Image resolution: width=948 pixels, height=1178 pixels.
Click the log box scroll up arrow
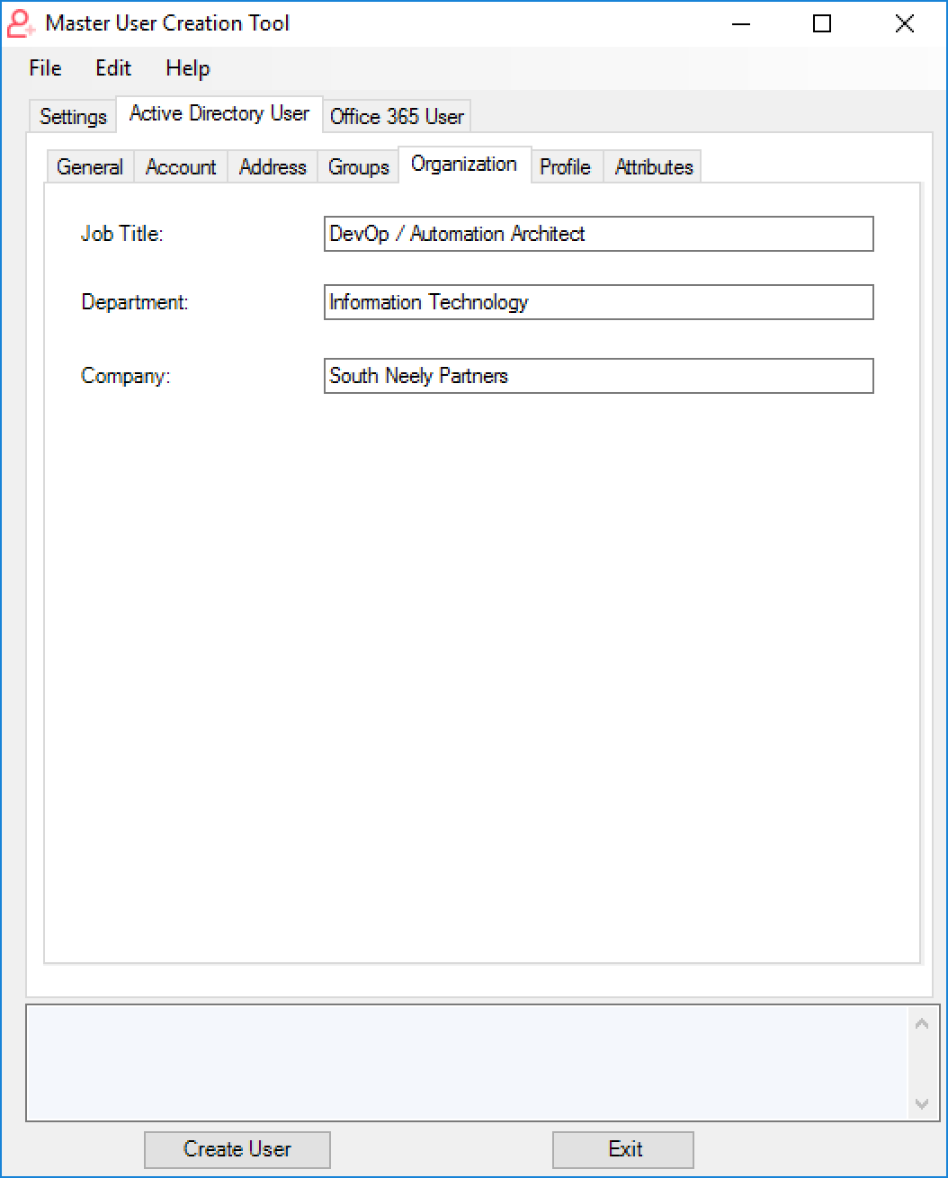922,1023
